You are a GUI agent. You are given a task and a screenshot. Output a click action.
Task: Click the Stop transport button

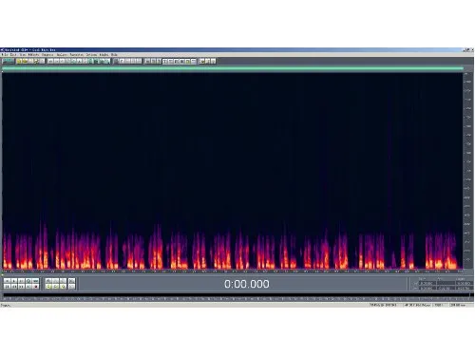(x=7, y=281)
